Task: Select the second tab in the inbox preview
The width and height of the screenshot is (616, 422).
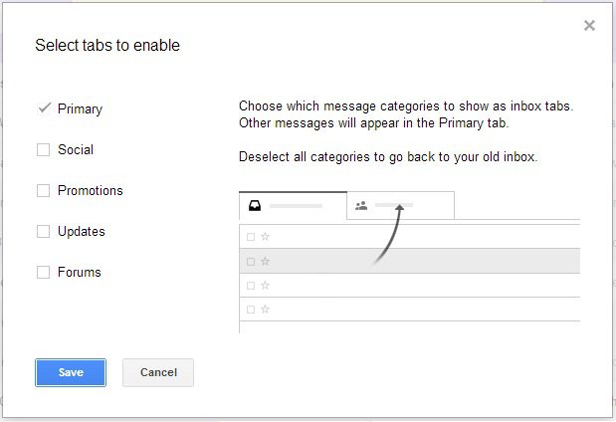Action: [x=401, y=205]
